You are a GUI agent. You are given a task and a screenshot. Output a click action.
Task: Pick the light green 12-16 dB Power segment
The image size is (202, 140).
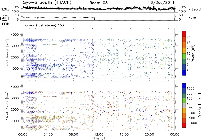tap(184, 56)
